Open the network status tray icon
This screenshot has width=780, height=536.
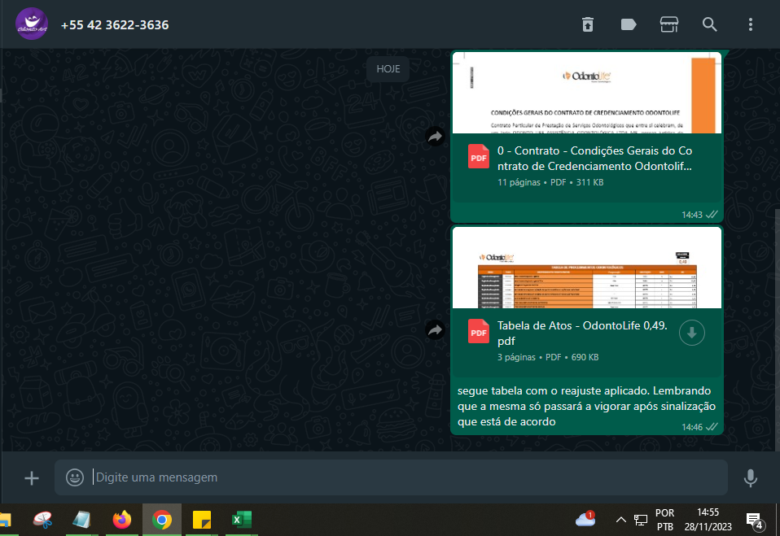click(641, 520)
